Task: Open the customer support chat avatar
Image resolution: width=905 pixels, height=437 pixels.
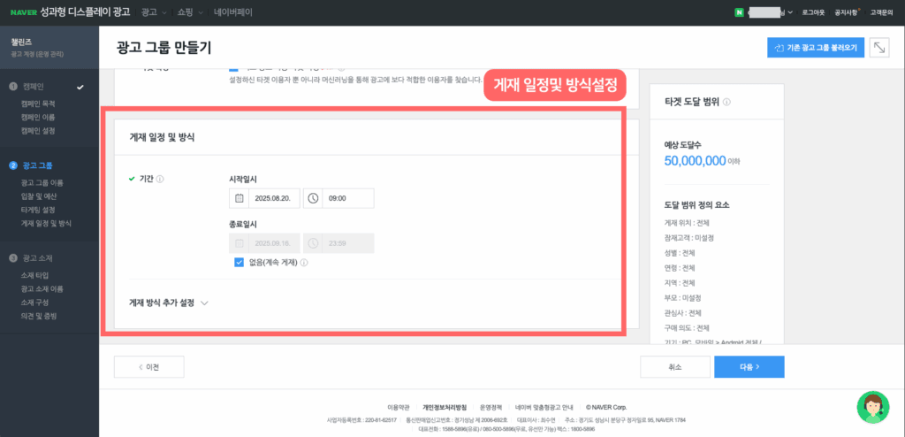Action: (x=872, y=408)
